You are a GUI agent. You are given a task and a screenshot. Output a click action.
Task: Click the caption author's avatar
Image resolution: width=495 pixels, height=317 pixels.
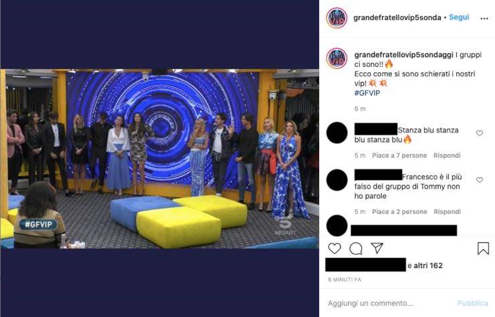click(336, 58)
